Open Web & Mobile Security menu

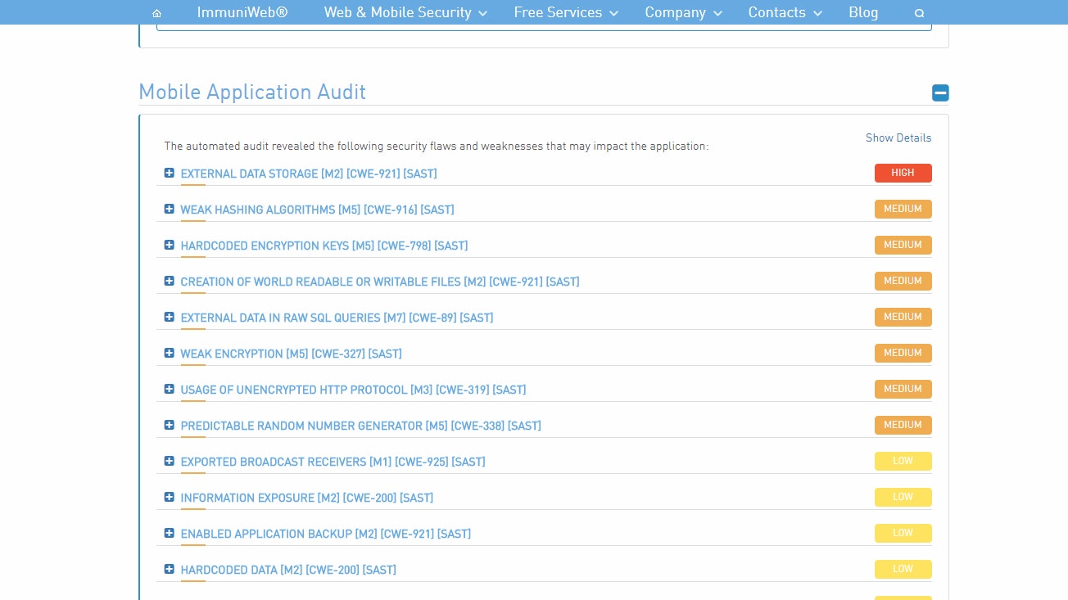click(397, 12)
